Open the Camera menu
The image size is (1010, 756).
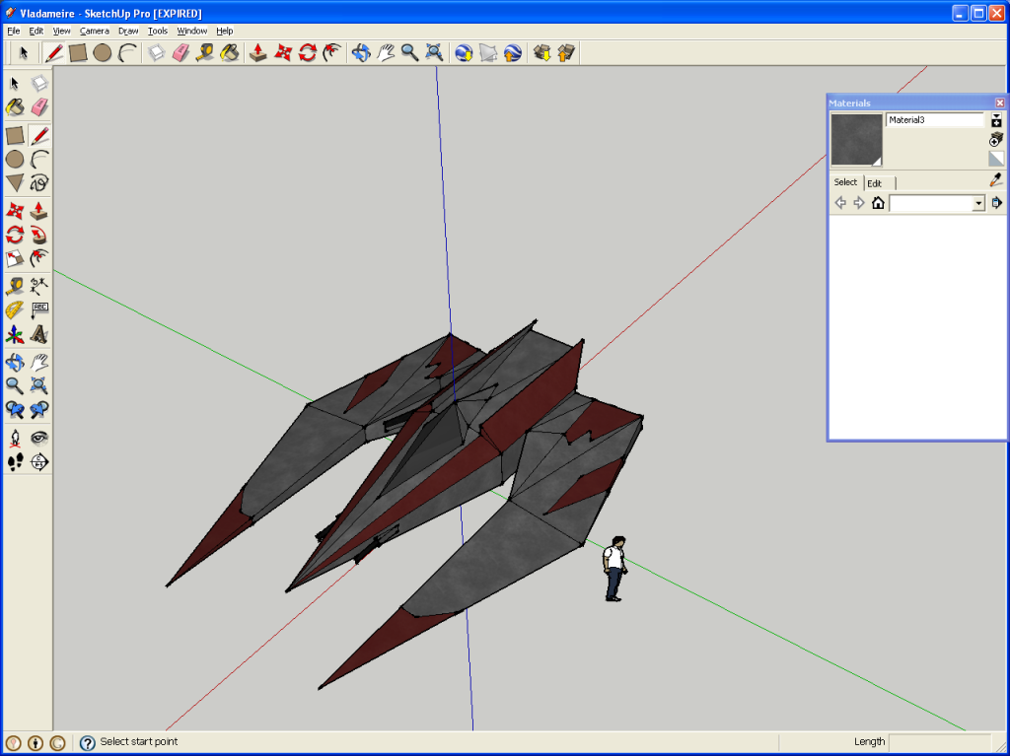94,31
